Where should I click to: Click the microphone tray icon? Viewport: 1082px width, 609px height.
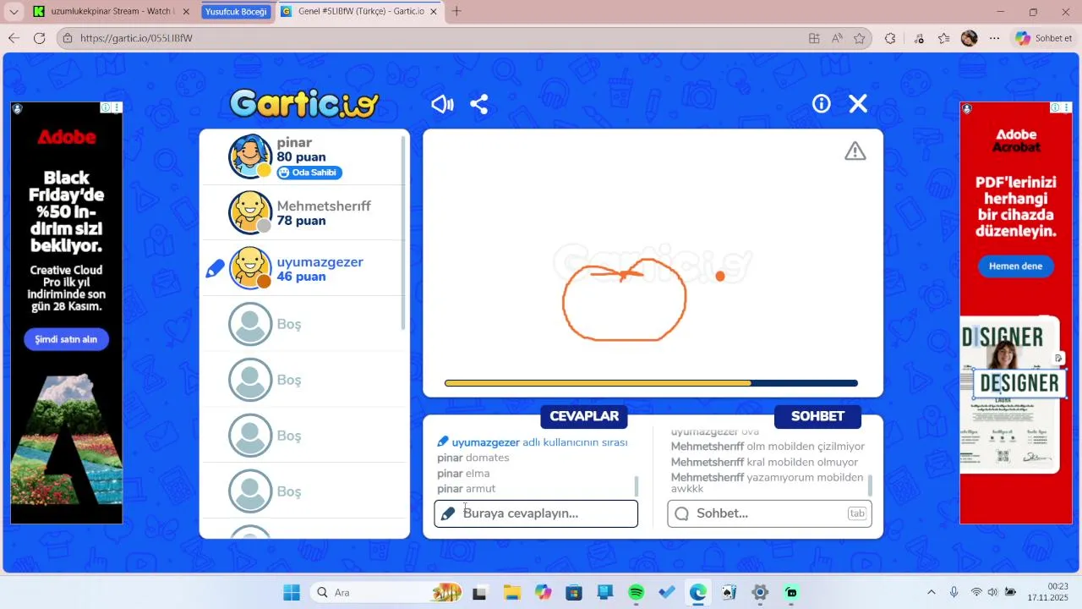tap(954, 592)
